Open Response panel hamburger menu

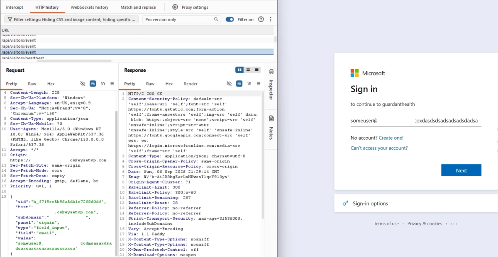pyautogui.click(x=259, y=84)
